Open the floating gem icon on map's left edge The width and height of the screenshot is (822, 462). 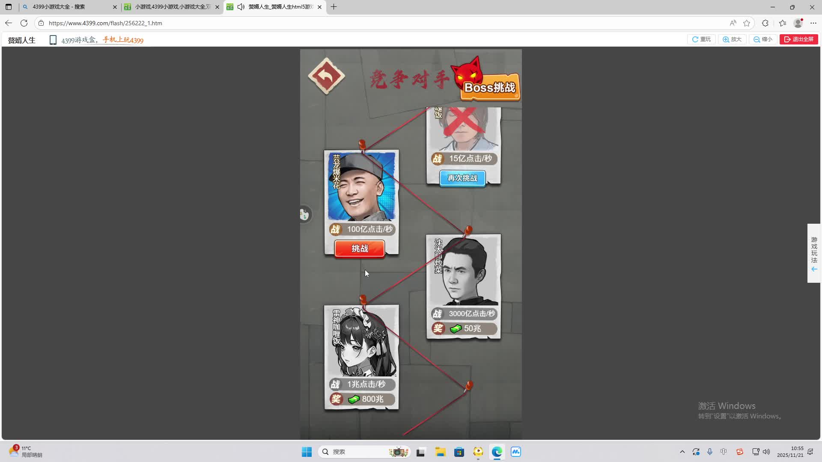[x=305, y=214]
